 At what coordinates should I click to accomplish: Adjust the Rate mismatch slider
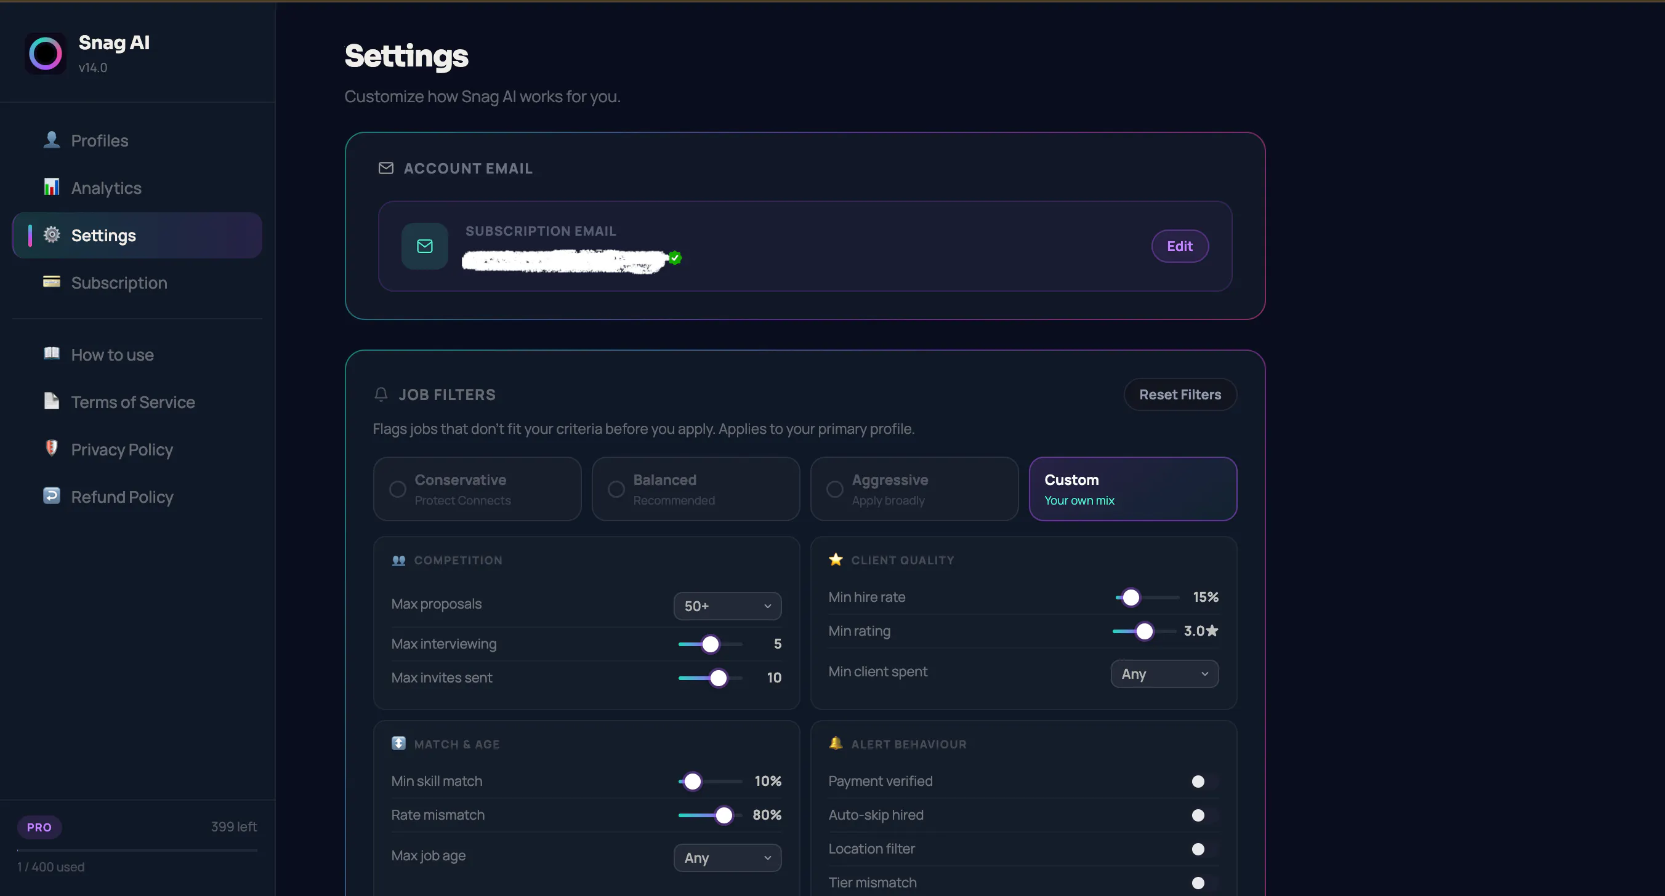710,815
